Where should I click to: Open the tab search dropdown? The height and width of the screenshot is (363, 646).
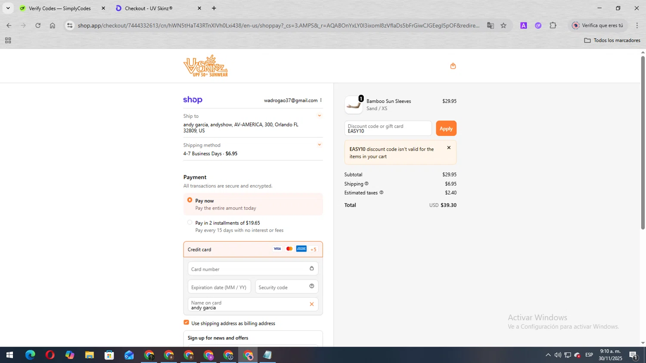(8, 8)
